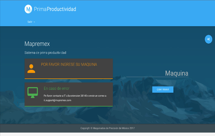Click the Prima Productividad brand title
Screen dimensions: 215x136
(x=55, y=9)
